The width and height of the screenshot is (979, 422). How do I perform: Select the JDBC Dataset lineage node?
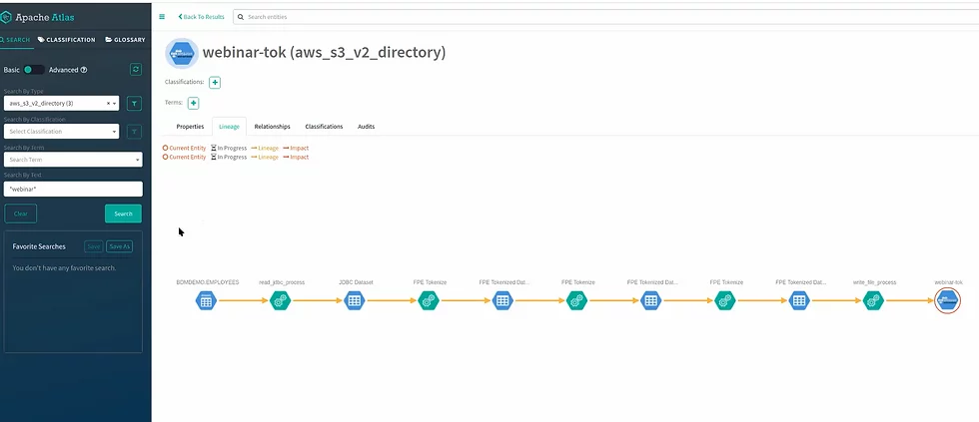[x=354, y=300]
